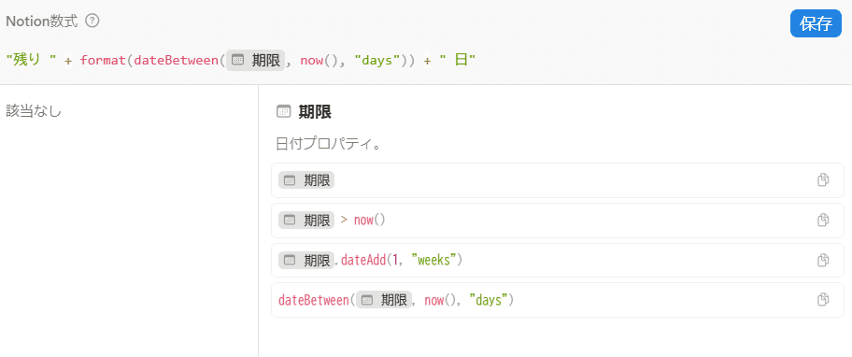Copy the dateAdd weeks example
The width and height of the screenshot is (852, 357).
point(823,261)
